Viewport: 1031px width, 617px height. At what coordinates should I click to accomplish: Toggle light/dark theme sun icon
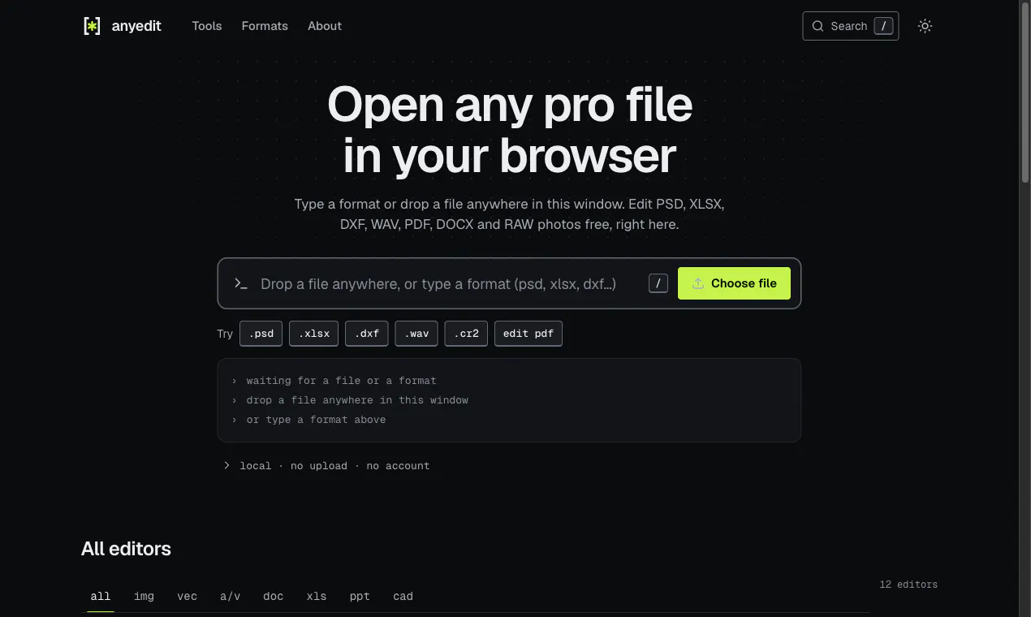tap(925, 26)
